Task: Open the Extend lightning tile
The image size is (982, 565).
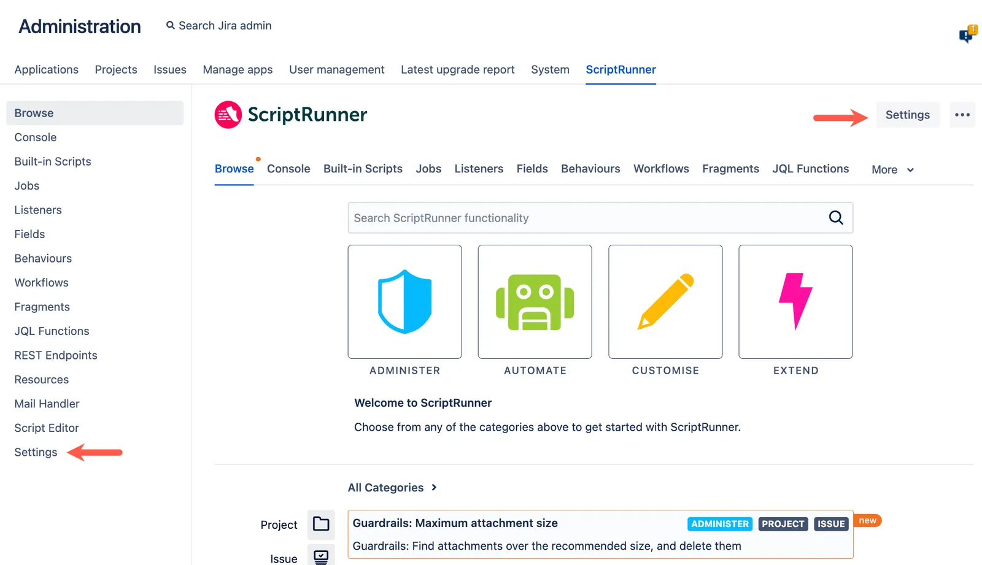Action: tap(795, 302)
